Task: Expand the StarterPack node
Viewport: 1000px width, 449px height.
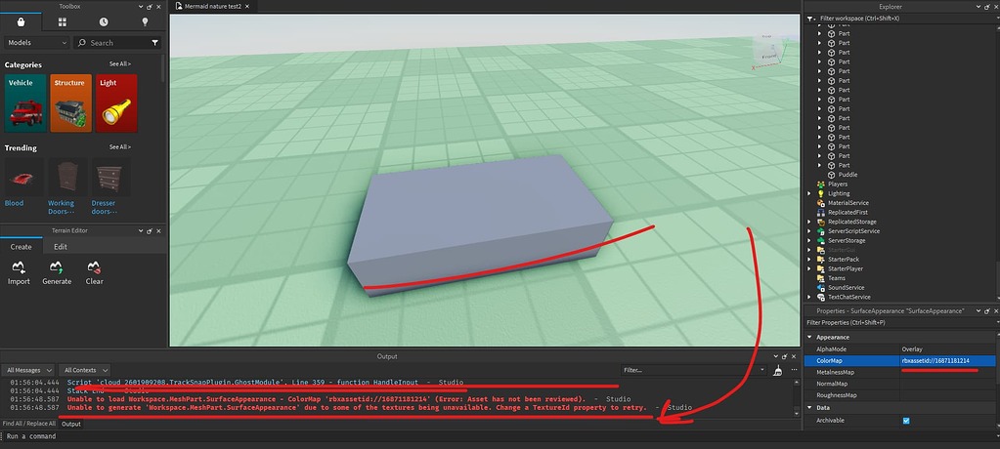Action: coord(810,260)
